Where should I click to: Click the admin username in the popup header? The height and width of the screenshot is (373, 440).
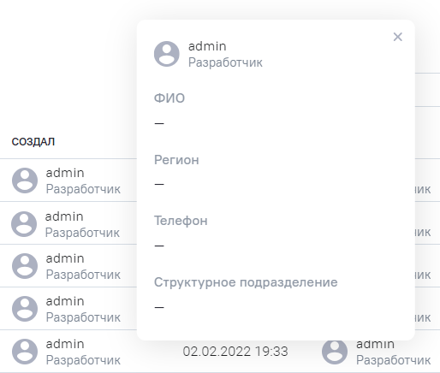[207, 46]
